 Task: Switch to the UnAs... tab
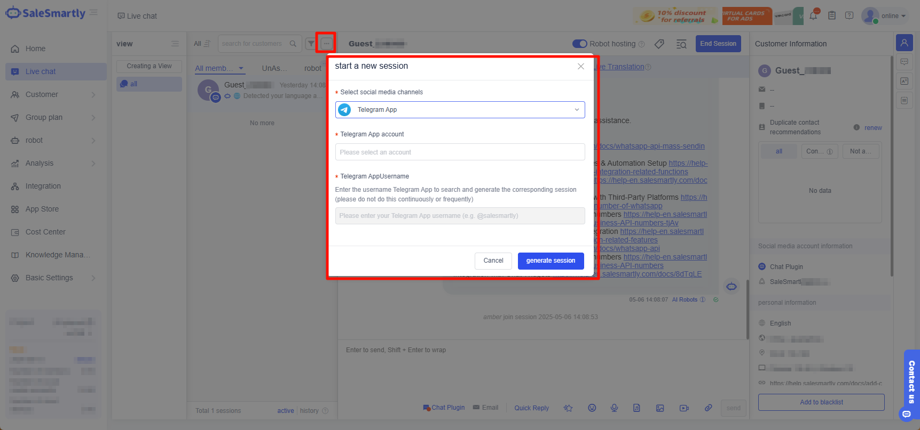point(274,68)
